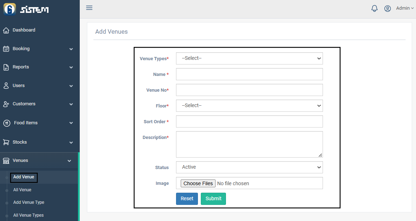Focus the Description text area

point(249,144)
